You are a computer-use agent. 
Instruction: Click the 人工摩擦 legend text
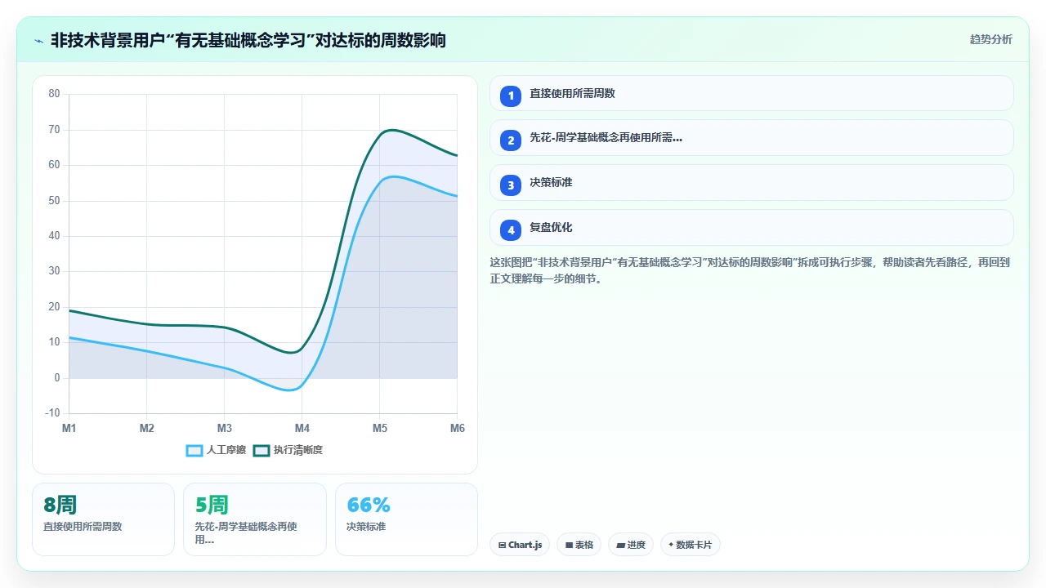coord(226,450)
